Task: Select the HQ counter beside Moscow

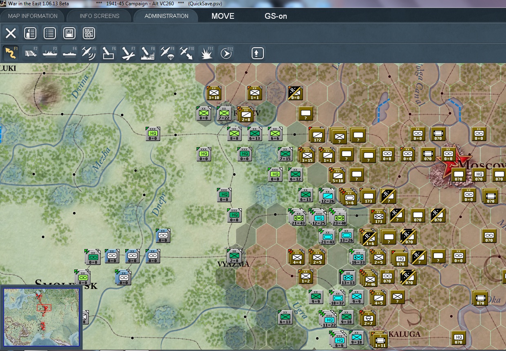Action: point(479,175)
